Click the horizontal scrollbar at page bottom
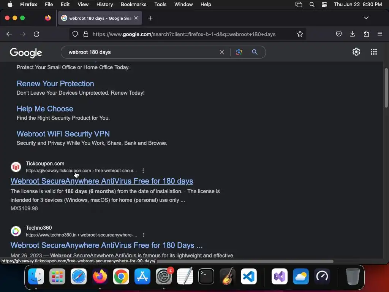 [244, 261]
